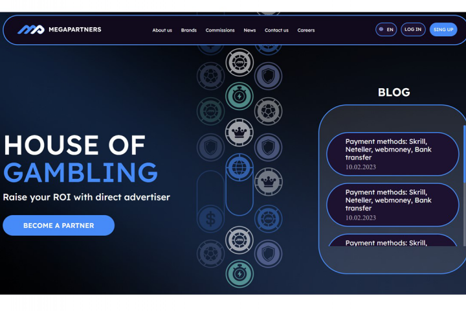Open the second Payment methods blog card
Image resolution: width=466 pixels, height=311 pixels.
(x=393, y=205)
